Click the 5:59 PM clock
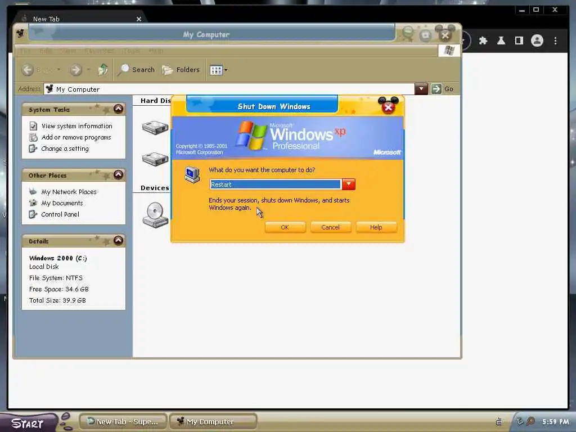The width and height of the screenshot is (576, 432). (x=555, y=422)
